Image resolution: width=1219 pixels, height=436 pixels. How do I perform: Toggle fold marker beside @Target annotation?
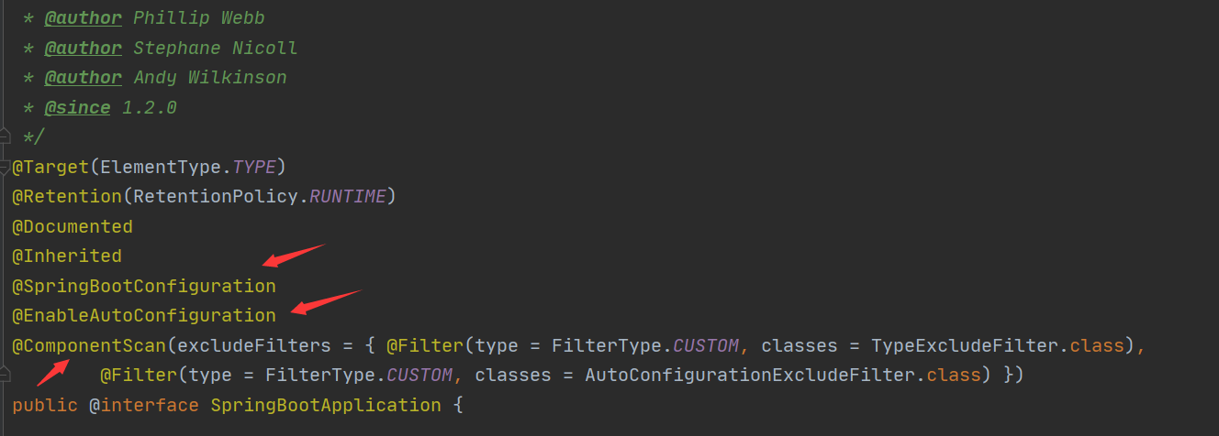coord(5,166)
